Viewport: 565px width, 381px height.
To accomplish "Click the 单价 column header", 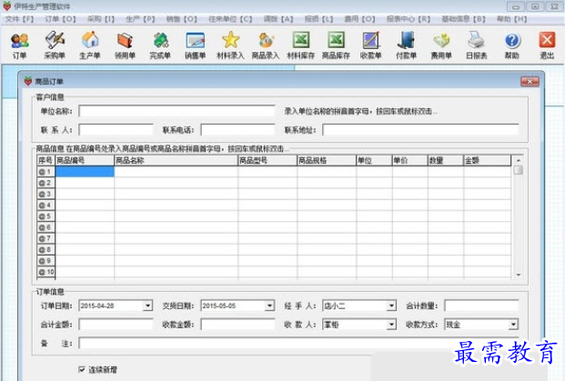I will (x=409, y=160).
